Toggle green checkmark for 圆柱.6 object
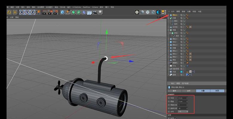233x119 pixels. pos(185,15)
